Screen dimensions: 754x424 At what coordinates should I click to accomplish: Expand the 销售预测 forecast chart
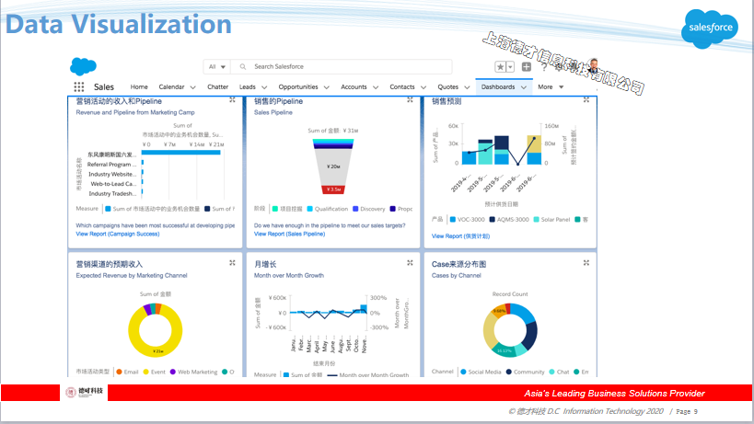pyautogui.click(x=586, y=100)
